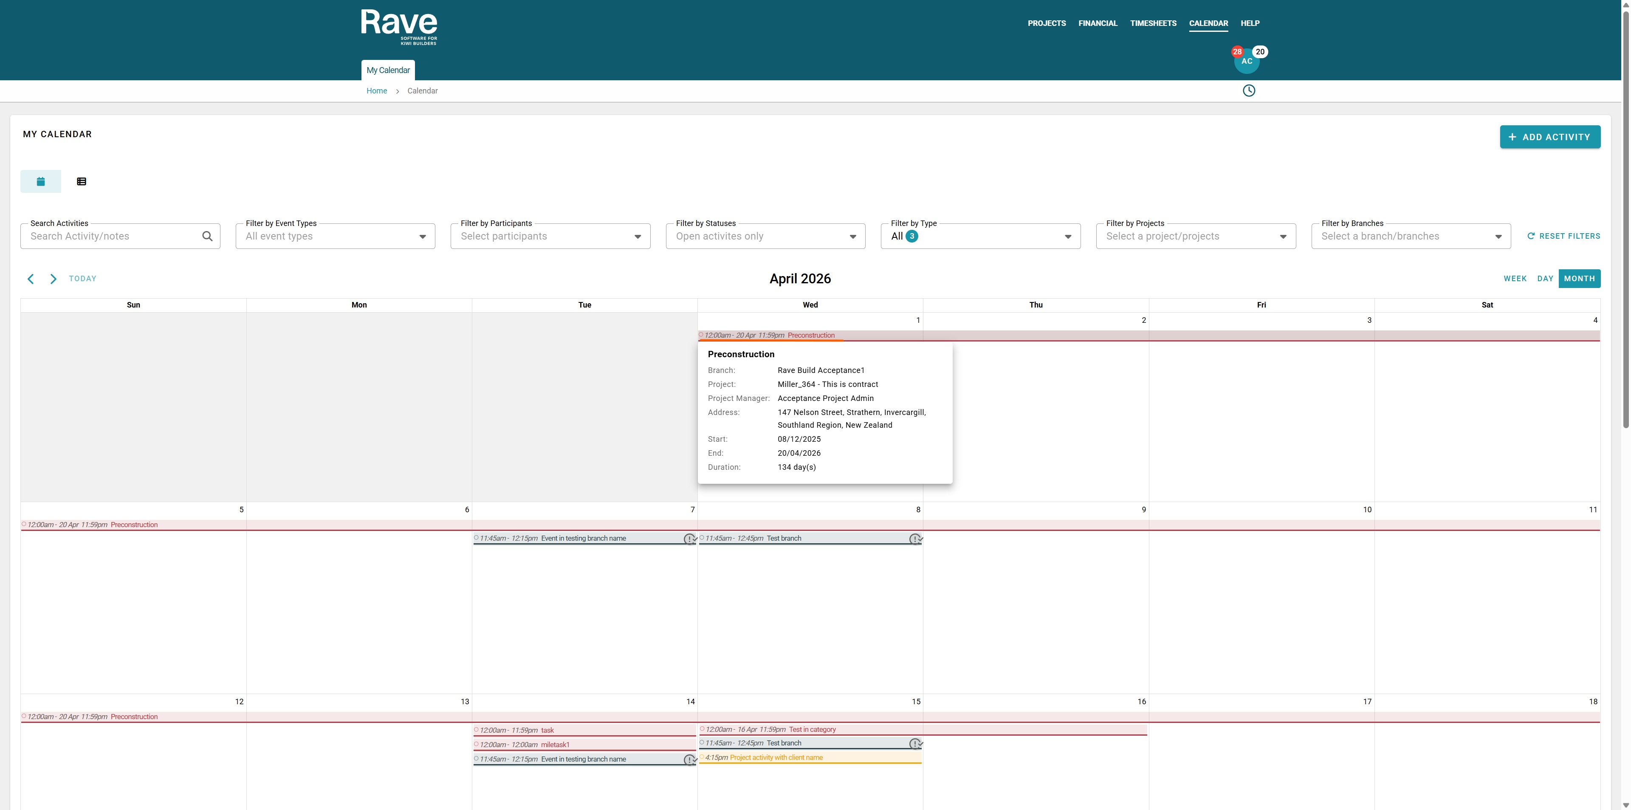Select the My Calendar tab

[x=387, y=71]
